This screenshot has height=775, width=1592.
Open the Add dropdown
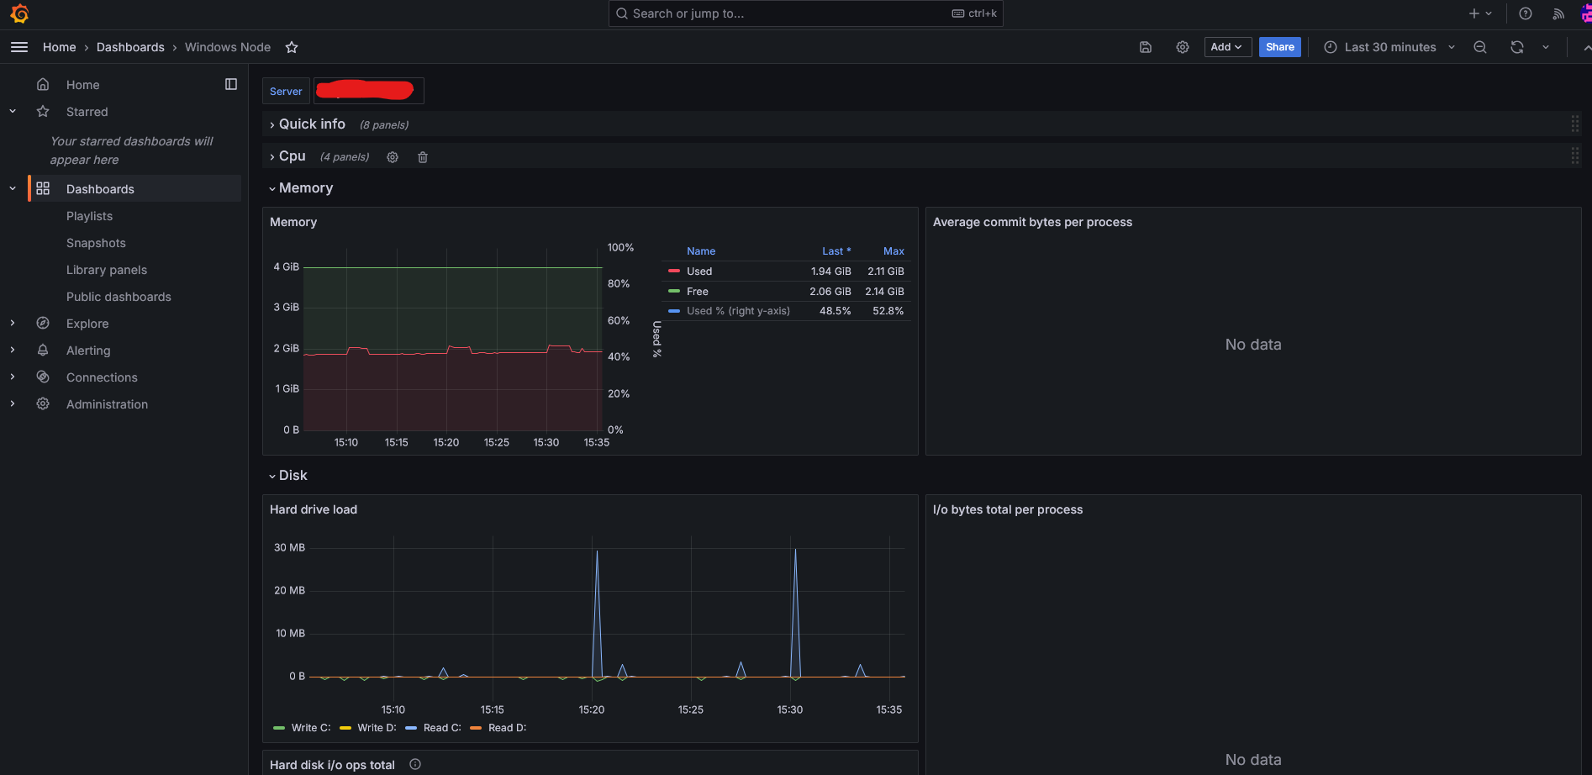(1227, 47)
